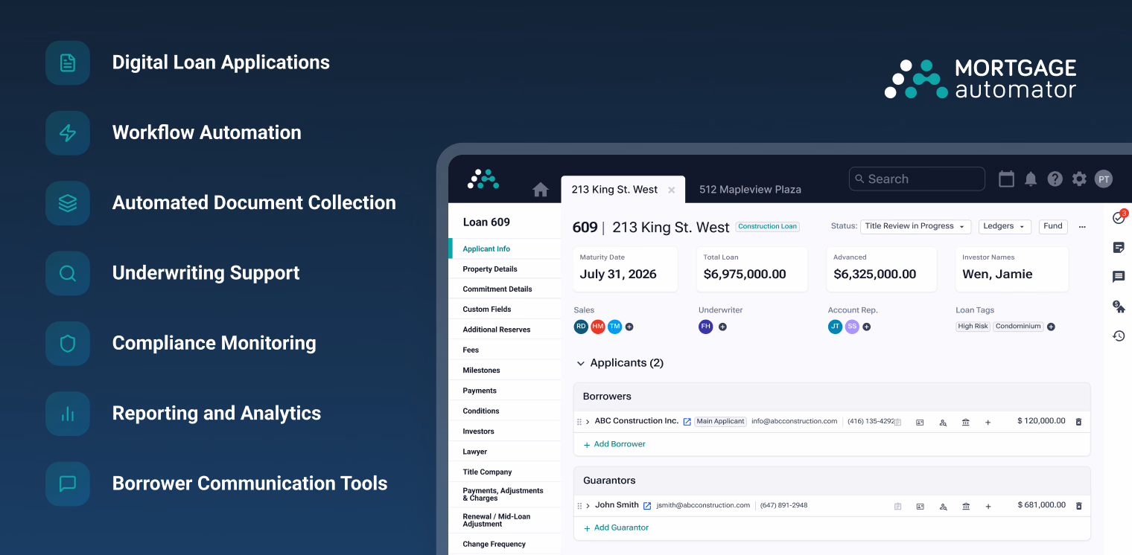Screen dimensions: 1132x555
Task: Open the chat messages icon in right sidebar
Action: [x=1119, y=277]
